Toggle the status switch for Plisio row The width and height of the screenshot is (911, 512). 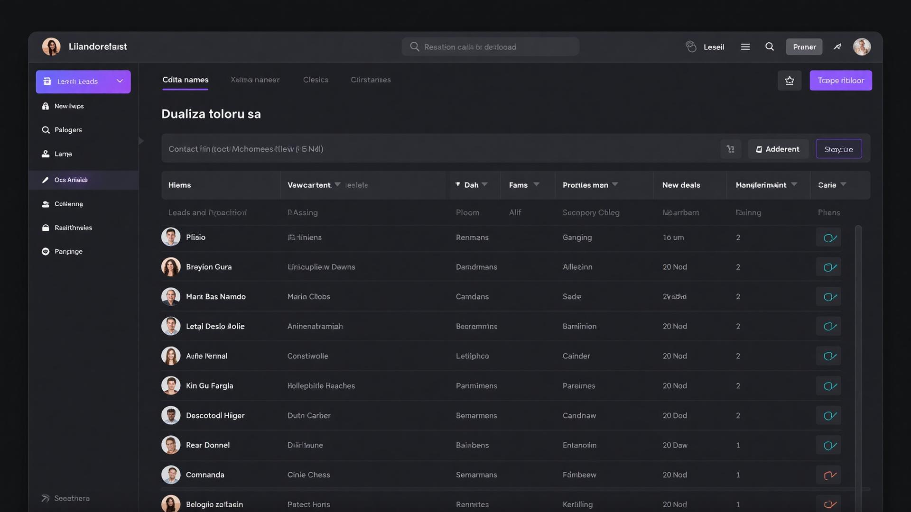(829, 238)
